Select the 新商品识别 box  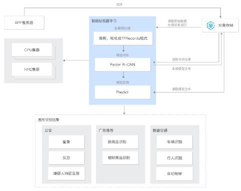[120, 142]
